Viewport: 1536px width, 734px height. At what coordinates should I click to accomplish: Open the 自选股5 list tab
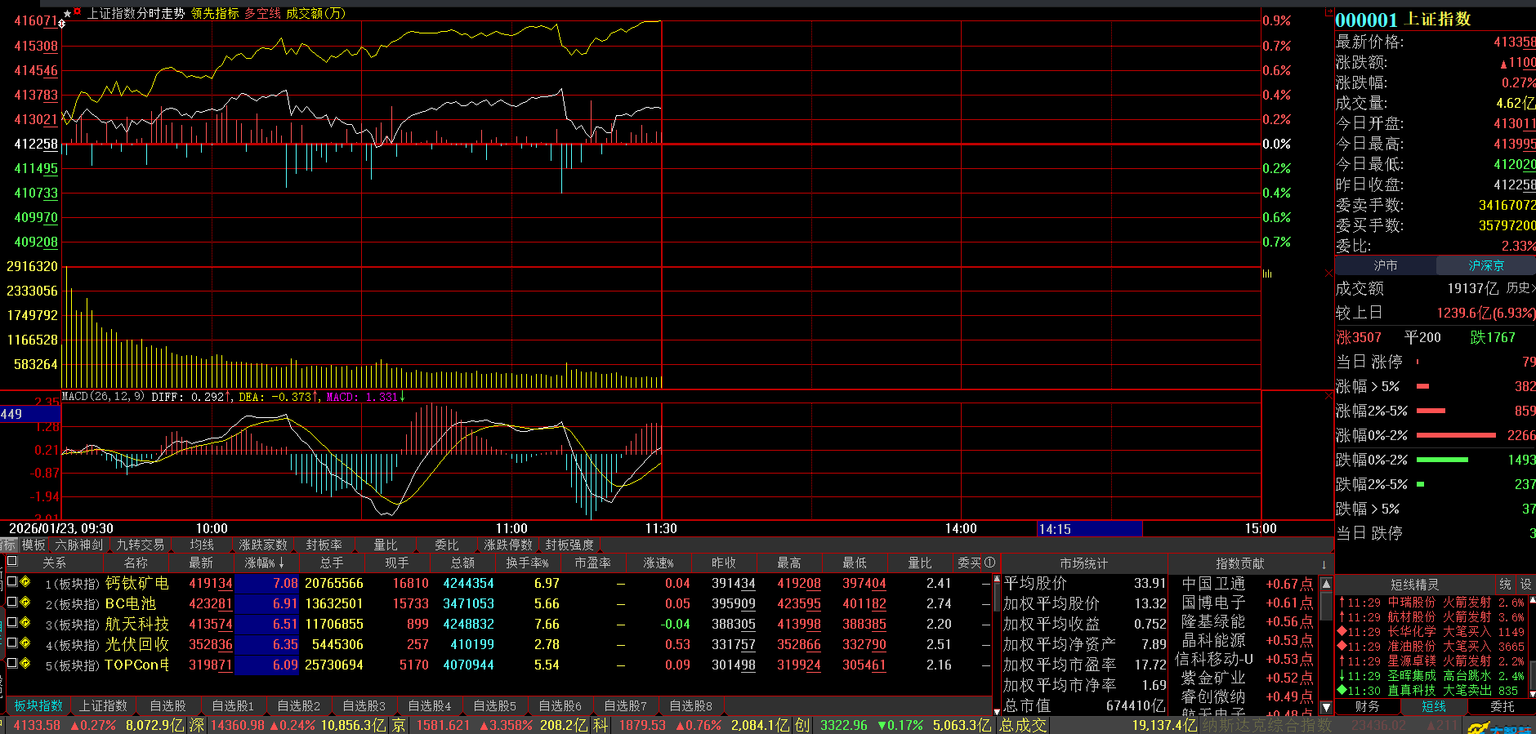[x=495, y=705]
